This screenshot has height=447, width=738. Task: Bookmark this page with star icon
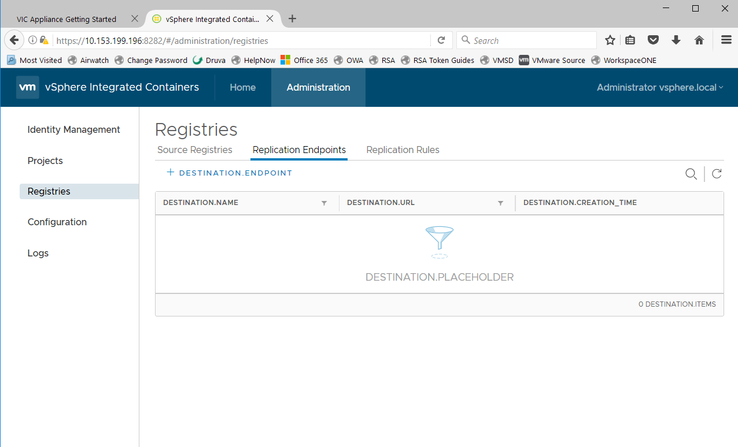(610, 40)
